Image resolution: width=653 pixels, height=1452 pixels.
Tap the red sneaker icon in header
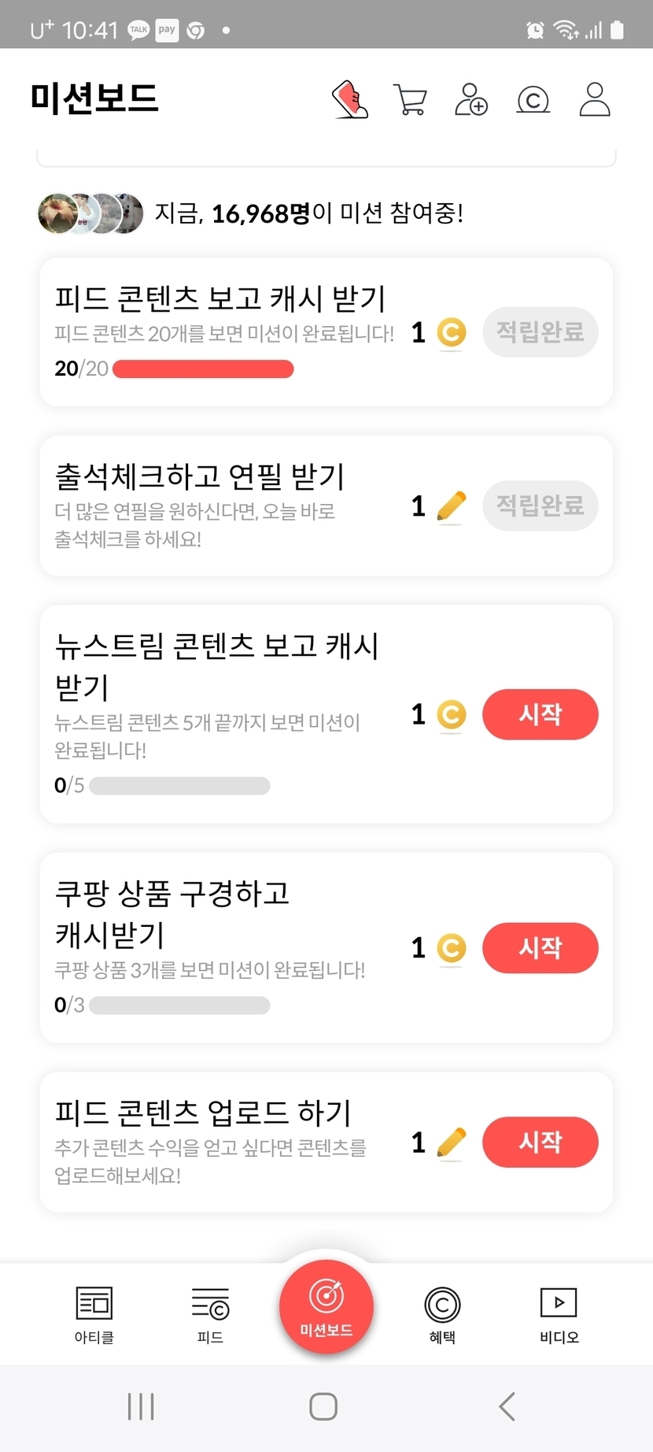(x=350, y=100)
